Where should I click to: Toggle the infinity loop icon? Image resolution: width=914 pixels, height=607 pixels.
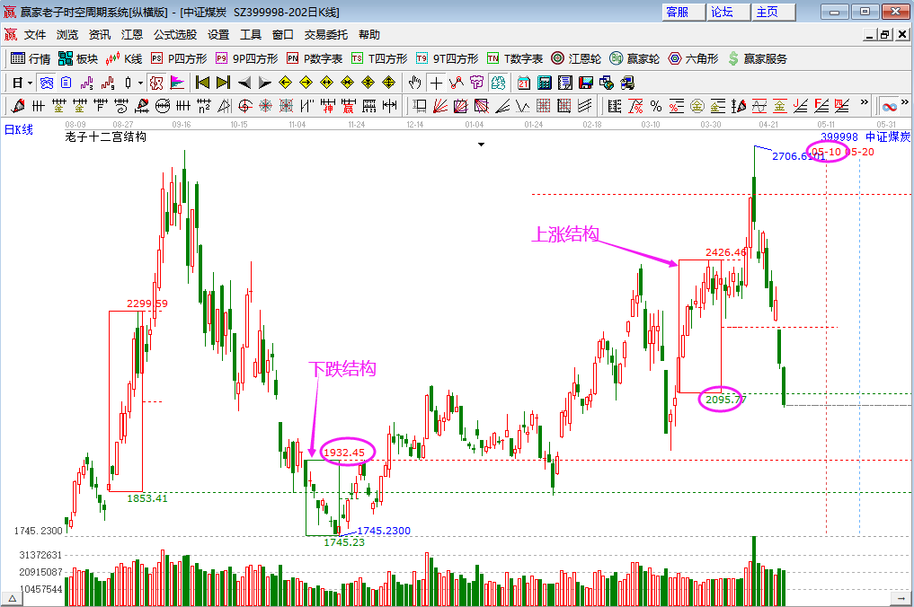pyautogui.click(x=889, y=107)
